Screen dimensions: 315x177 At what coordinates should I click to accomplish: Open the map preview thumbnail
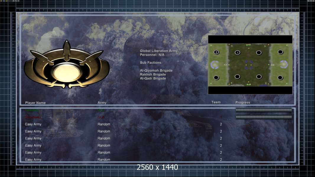click(250, 65)
